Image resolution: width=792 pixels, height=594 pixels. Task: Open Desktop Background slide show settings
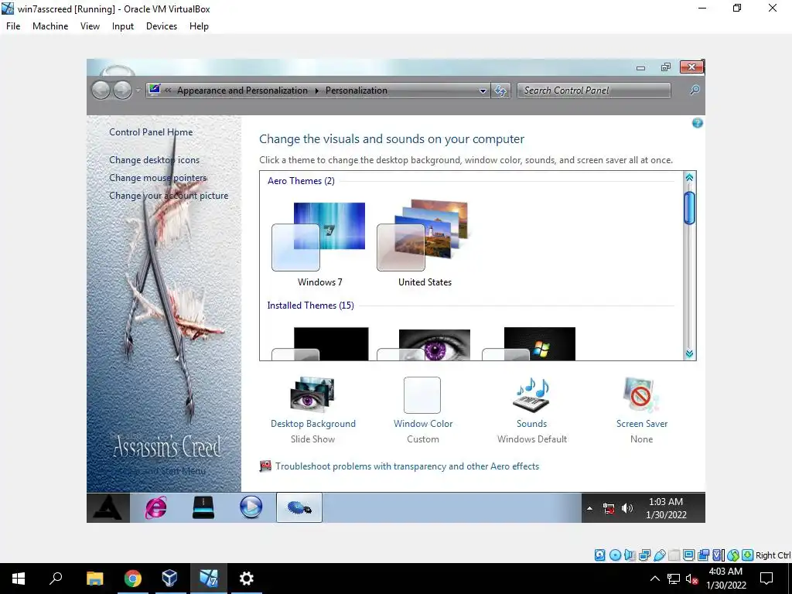312,395
